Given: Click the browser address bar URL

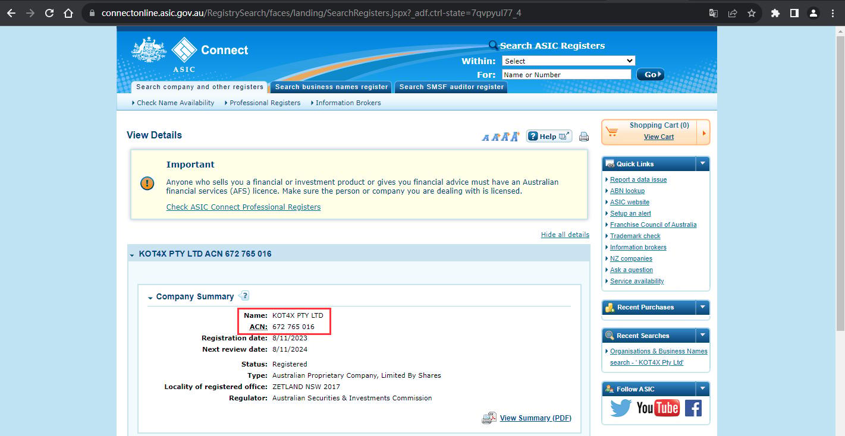Looking at the screenshot, I should [311, 13].
